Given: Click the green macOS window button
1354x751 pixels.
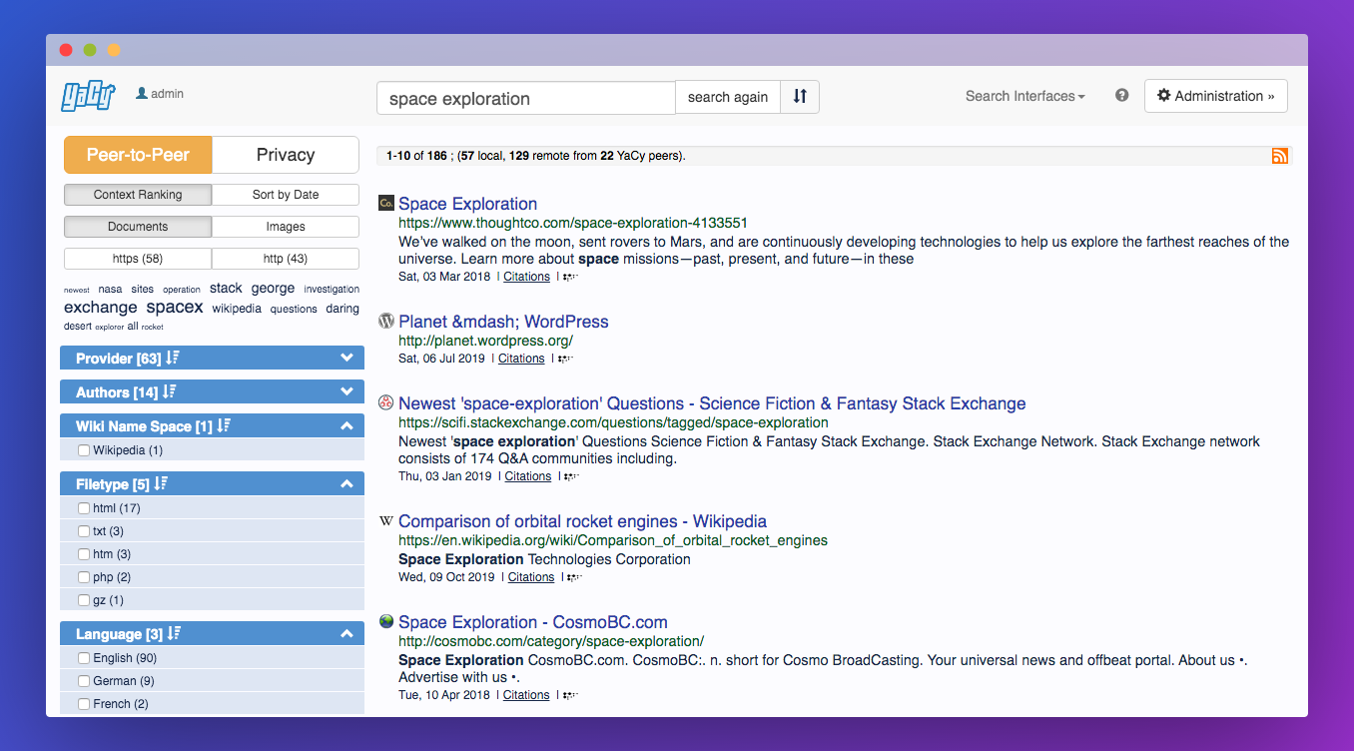Looking at the screenshot, I should tap(90, 50).
